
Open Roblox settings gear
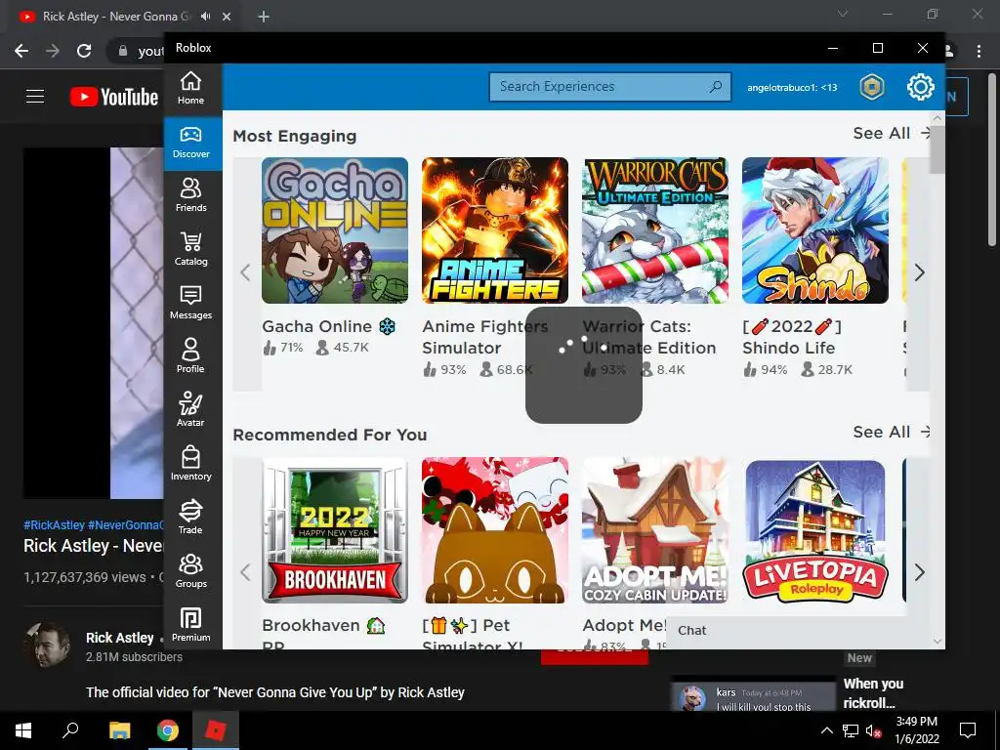[920, 87]
